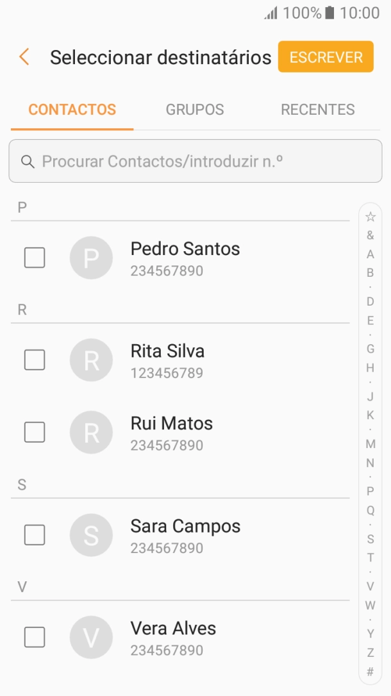Check Vera Alves's checkbox
391x696 pixels.
point(34,637)
